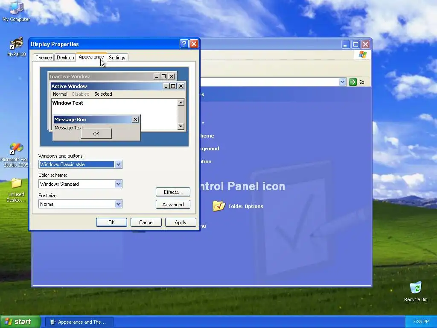The image size is (437, 328).
Task: Click the Effects... button
Action: (173, 192)
